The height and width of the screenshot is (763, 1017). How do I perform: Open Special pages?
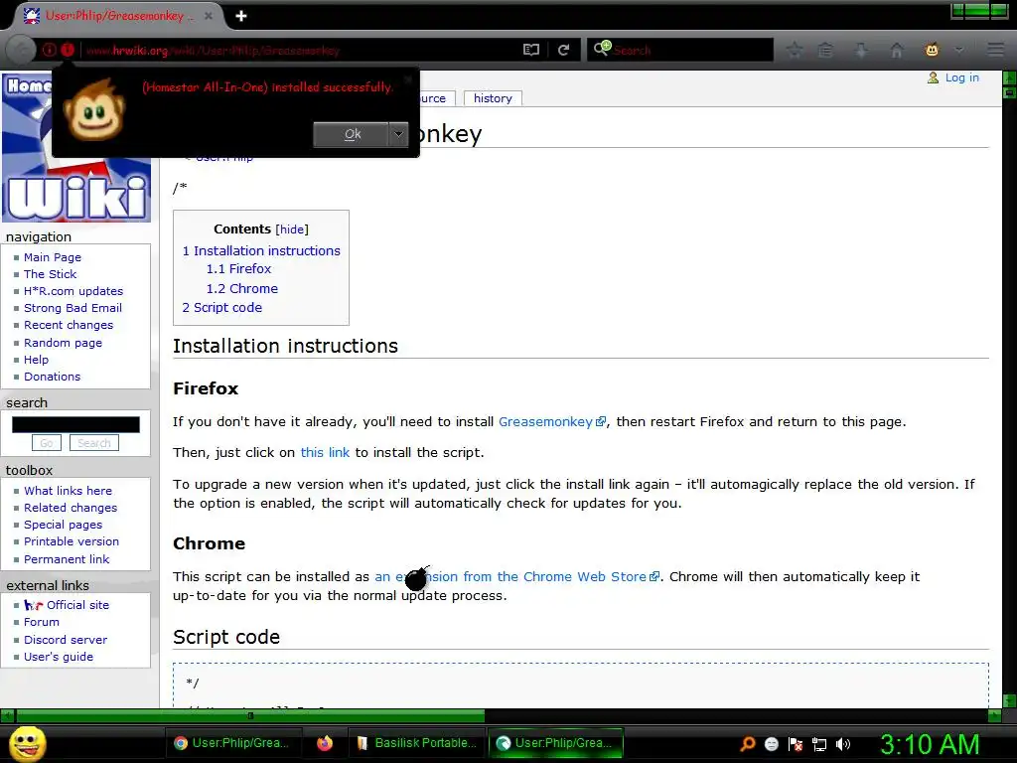[63, 525]
